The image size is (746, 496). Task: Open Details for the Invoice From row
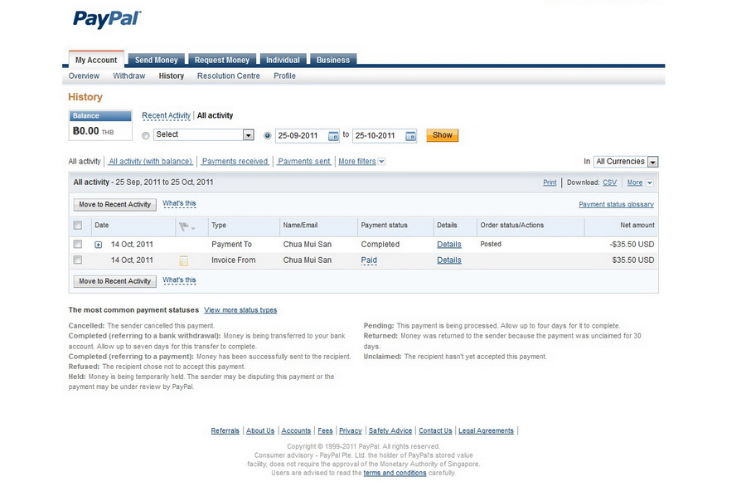tap(449, 260)
